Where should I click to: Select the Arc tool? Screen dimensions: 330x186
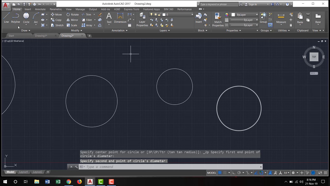36,18
